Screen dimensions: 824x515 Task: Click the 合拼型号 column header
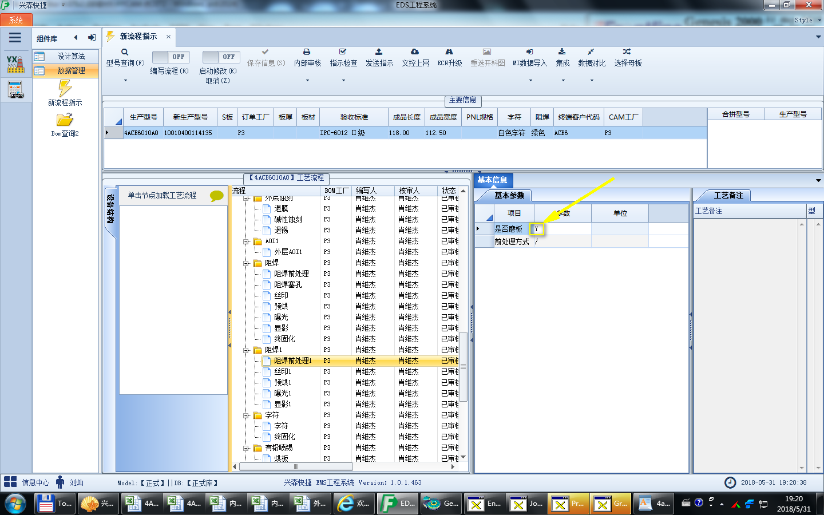pos(736,114)
